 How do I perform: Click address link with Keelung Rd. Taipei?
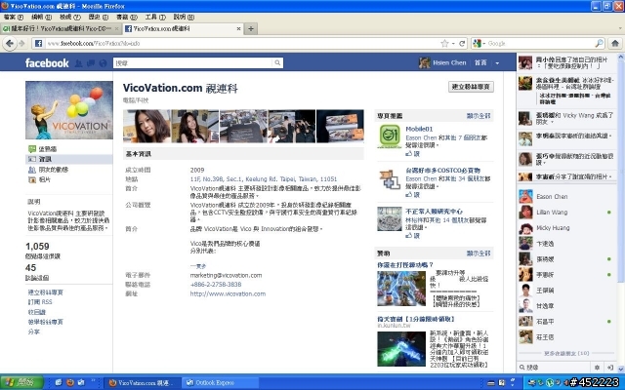pyautogui.click(x=264, y=179)
